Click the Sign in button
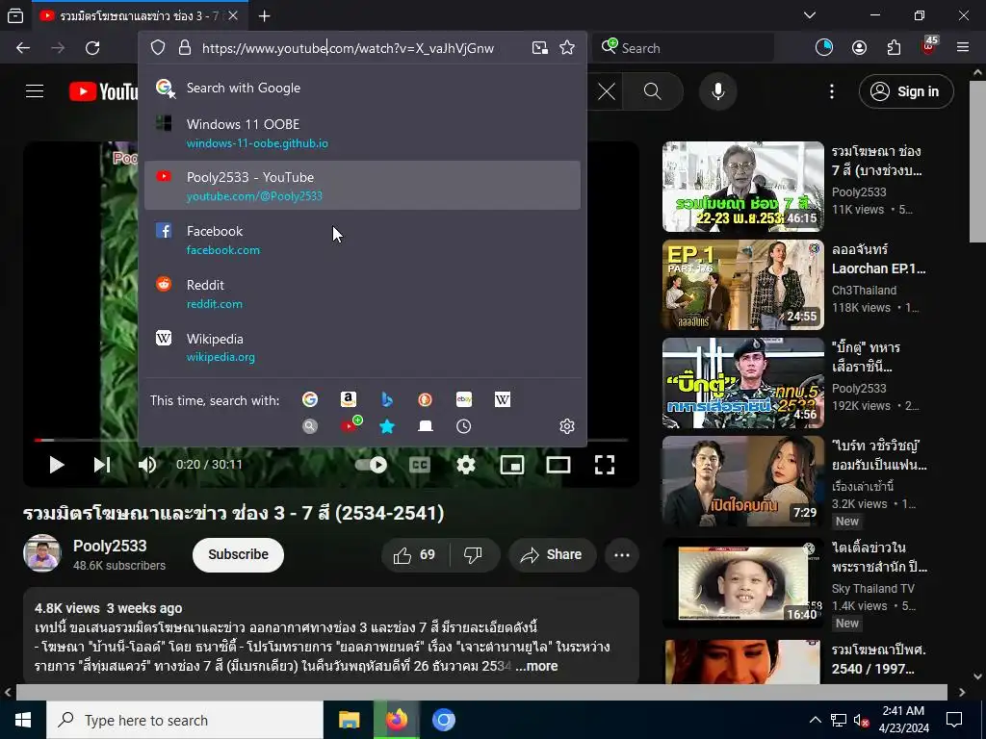 pyautogui.click(x=906, y=91)
